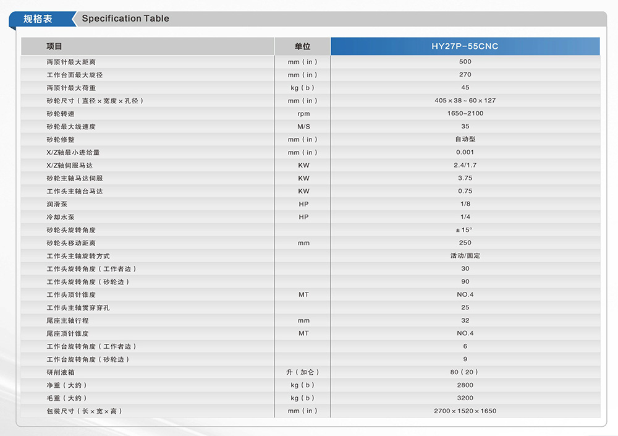Image resolution: width=618 pixels, height=436 pixels.
Task: Click the 两顶针最大距离 row label
Action: (71, 62)
